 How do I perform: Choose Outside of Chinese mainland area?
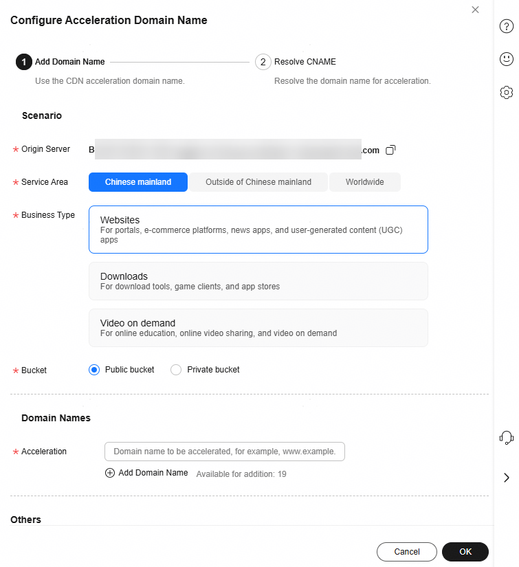[x=258, y=182]
